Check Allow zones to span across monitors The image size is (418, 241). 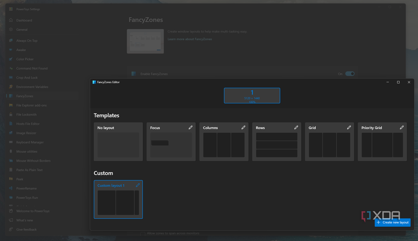pos(143,234)
